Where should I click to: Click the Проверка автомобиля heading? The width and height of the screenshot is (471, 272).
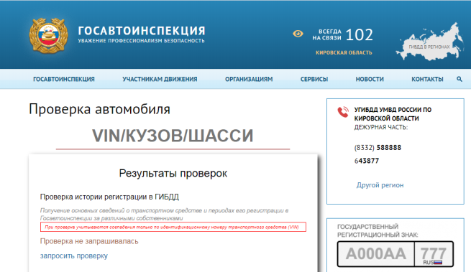[x=99, y=109]
